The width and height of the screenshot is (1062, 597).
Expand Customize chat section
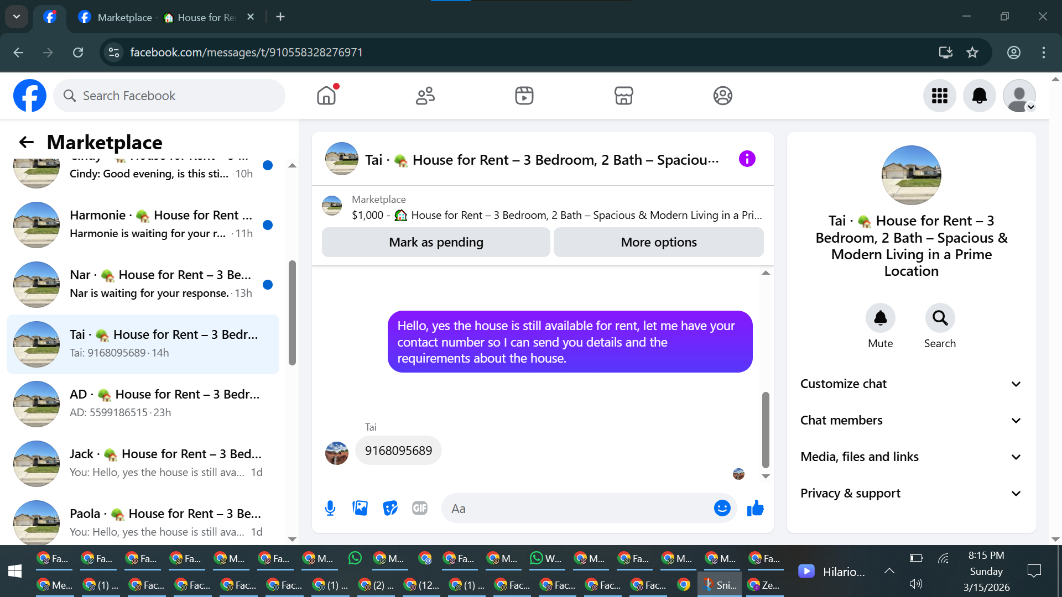[x=911, y=384]
